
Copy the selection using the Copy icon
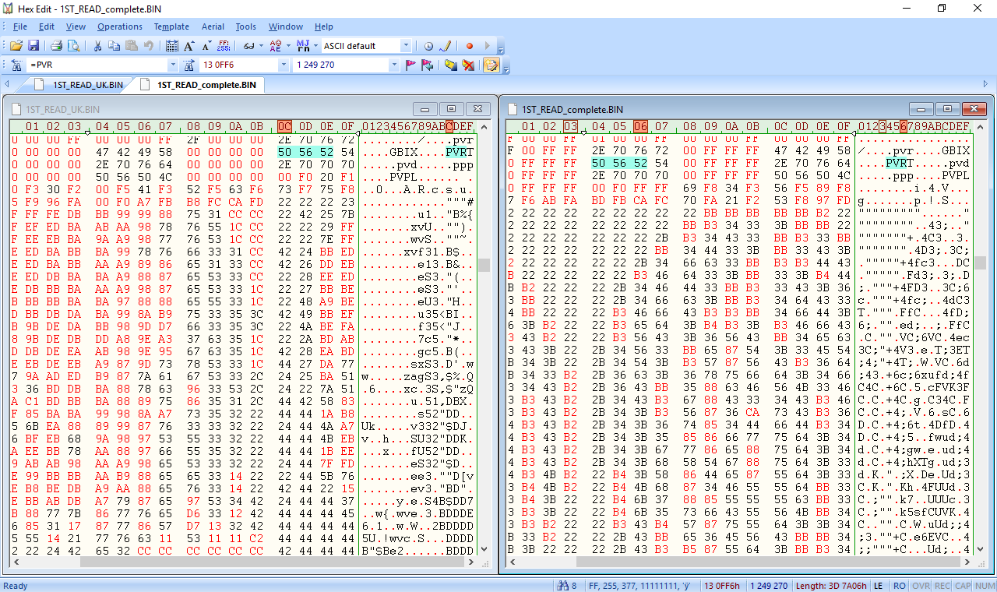pyautogui.click(x=114, y=46)
